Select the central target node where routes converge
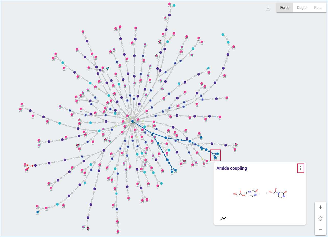This screenshot has height=237, width=328. tap(132, 121)
